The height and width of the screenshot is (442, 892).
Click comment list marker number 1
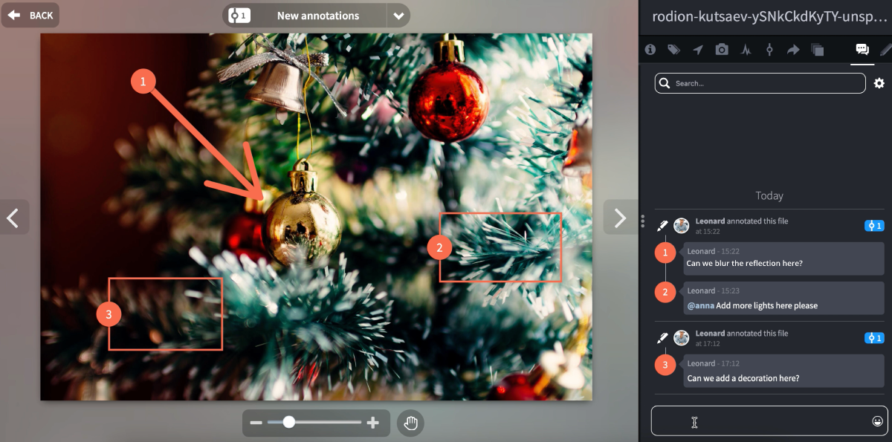click(665, 253)
